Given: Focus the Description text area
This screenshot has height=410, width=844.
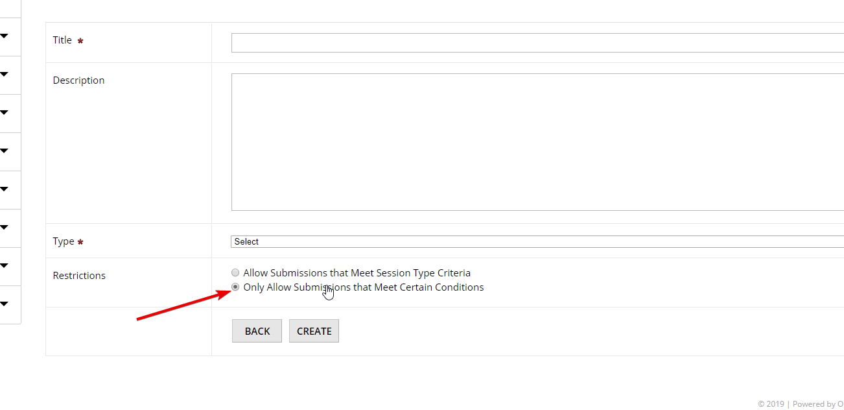Looking at the screenshot, I should click(537, 142).
